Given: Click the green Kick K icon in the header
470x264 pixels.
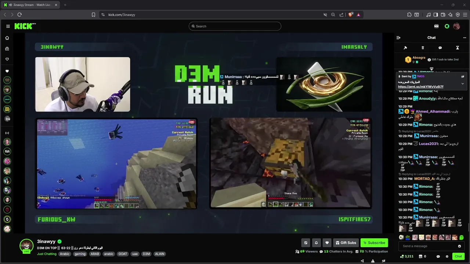Looking at the screenshot, I should 447,26.
